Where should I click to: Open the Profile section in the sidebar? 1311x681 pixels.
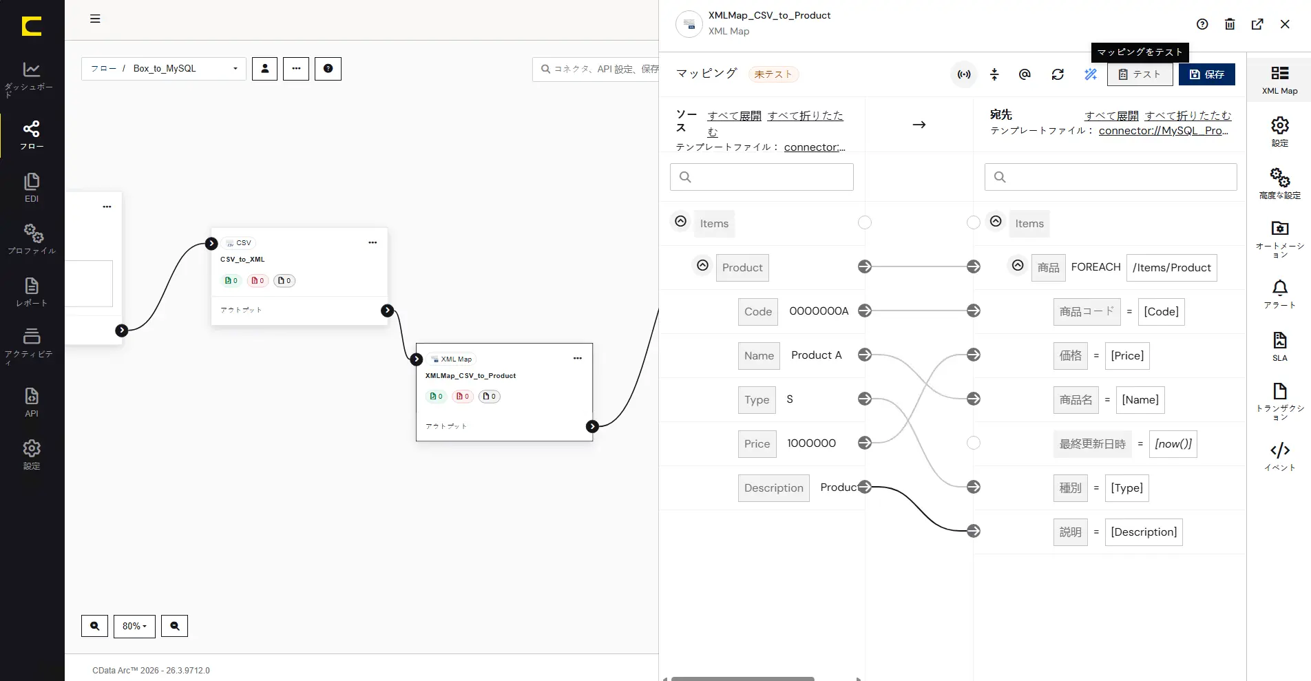coord(32,239)
